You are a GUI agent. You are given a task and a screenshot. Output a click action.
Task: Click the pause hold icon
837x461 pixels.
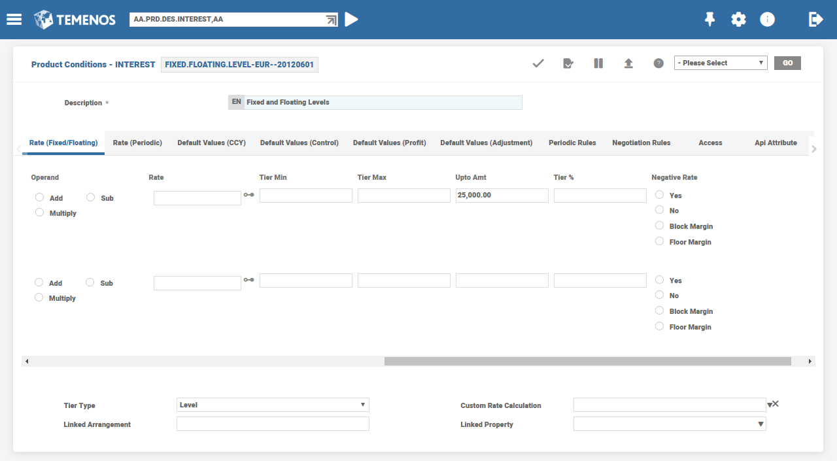pos(598,63)
